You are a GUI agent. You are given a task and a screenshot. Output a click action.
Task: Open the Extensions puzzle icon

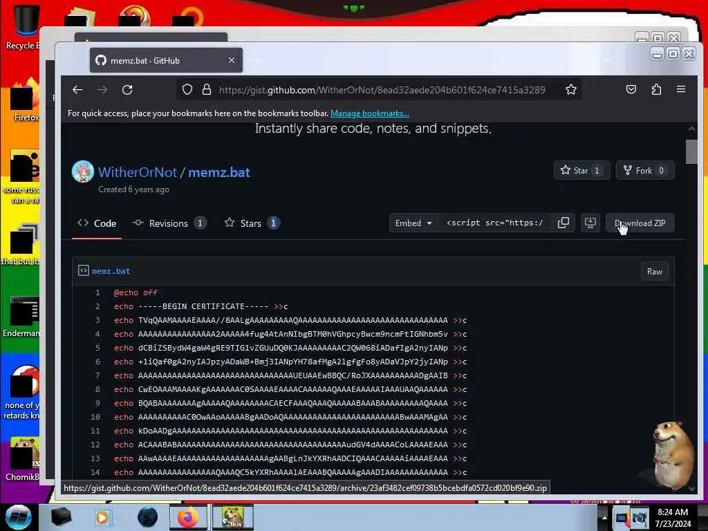[656, 89]
